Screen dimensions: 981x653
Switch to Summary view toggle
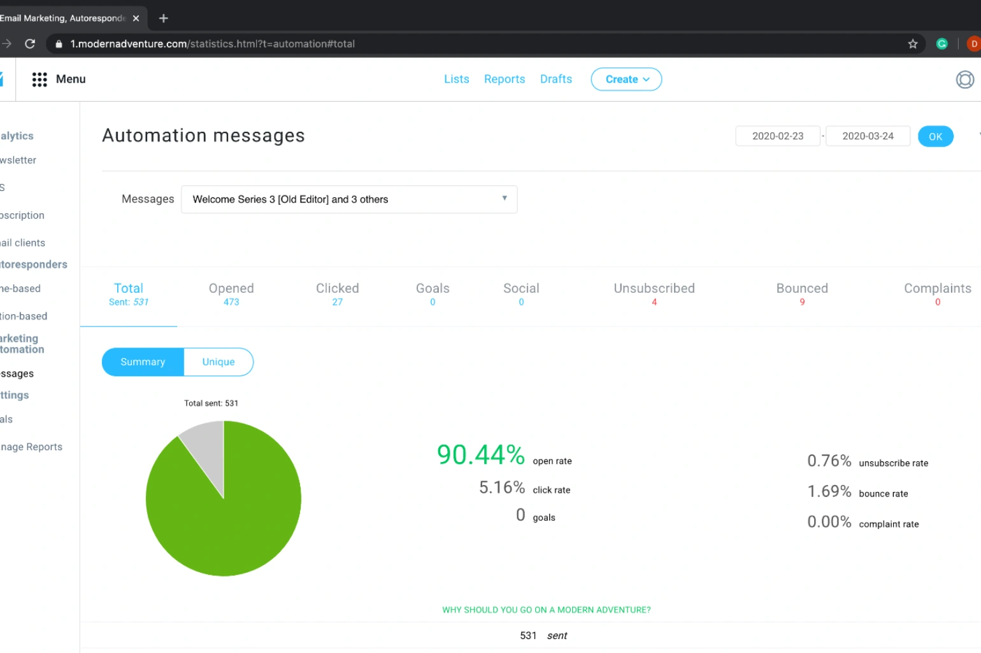(x=143, y=362)
